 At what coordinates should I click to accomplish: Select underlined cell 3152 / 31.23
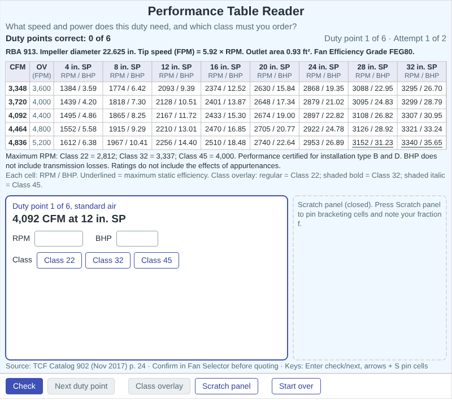coord(373,142)
